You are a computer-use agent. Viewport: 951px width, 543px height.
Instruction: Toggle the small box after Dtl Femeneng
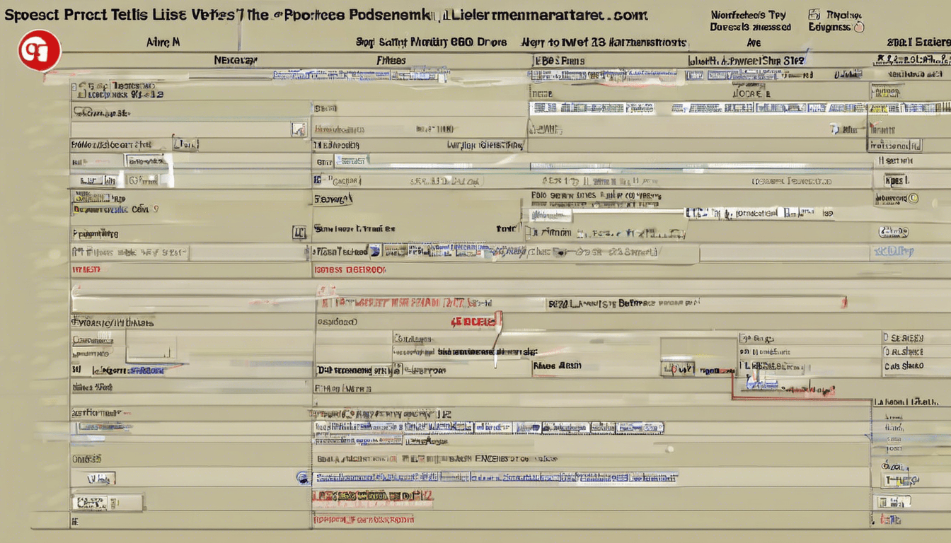click(397, 369)
